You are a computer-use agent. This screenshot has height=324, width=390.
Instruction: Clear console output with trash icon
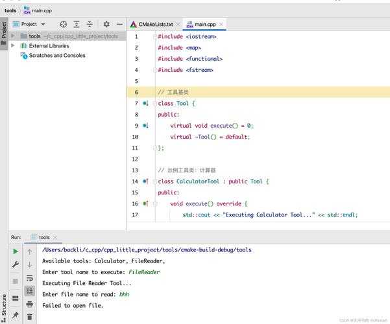tap(30, 317)
